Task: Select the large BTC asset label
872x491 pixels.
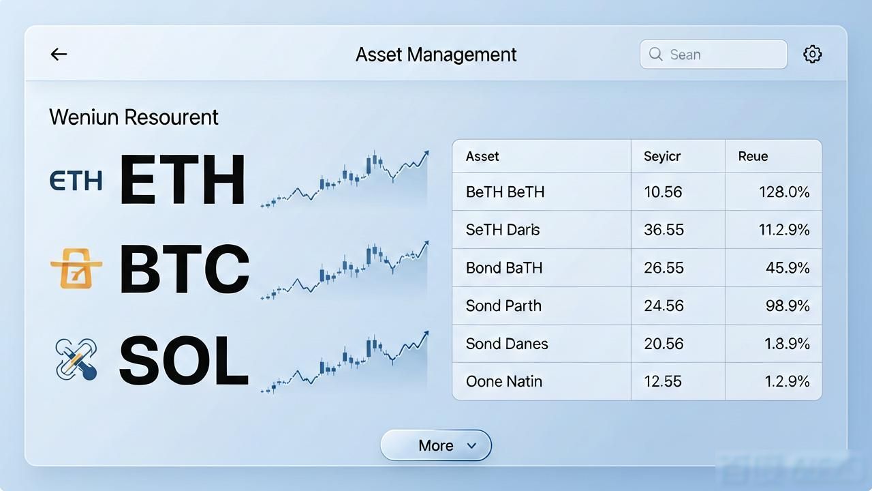Action: [x=184, y=268]
